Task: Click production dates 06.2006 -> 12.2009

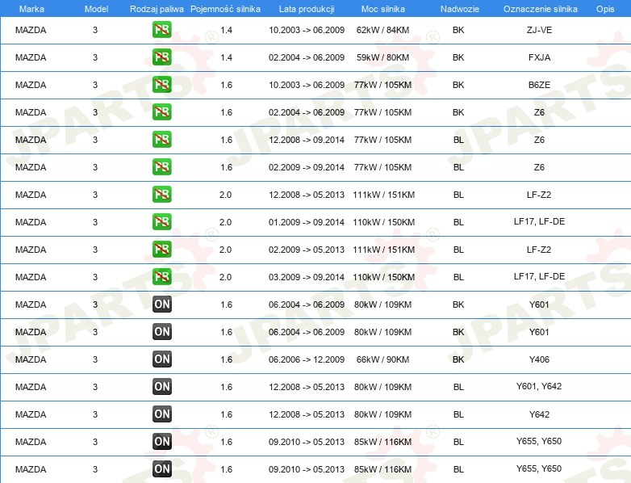Action: (x=307, y=359)
